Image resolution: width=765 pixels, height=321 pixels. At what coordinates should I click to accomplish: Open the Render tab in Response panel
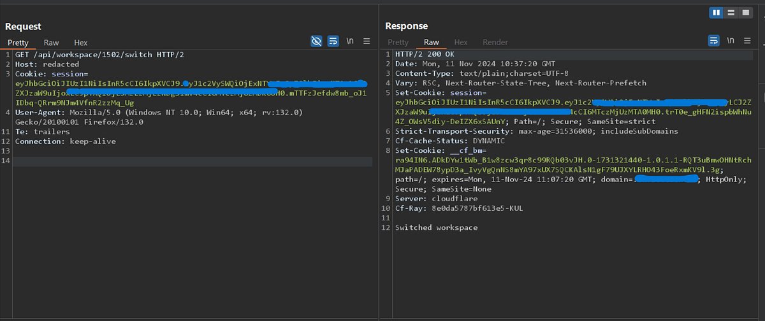[495, 43]
